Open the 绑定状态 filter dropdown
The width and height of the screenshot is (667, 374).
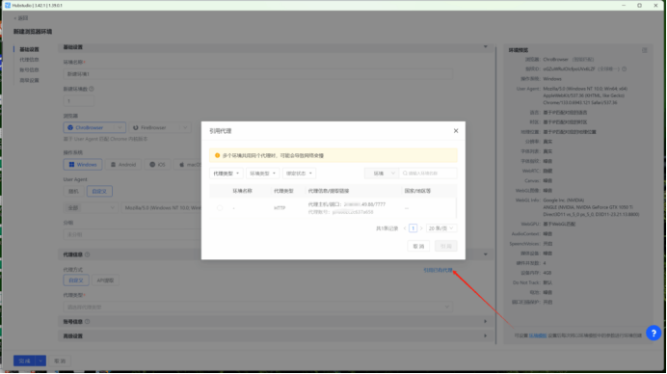point(299,174)
